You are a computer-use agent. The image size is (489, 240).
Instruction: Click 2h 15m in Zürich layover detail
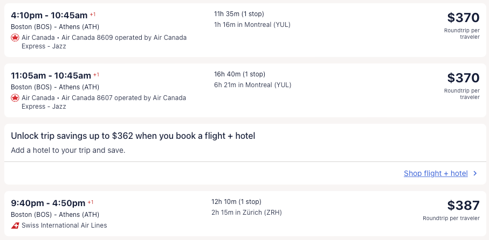coord(246,213)
